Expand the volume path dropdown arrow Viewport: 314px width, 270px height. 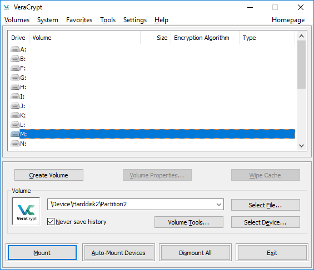pos(219,204)
